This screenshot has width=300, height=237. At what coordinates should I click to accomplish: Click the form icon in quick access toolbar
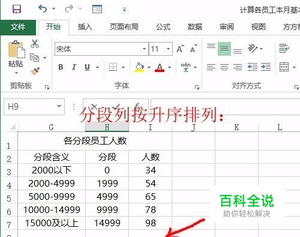(x=97, y=9)
